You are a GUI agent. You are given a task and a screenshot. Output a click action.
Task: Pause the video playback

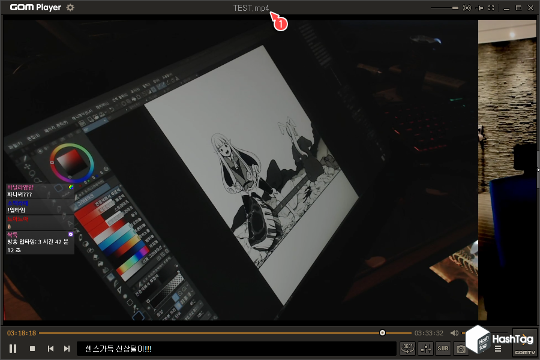click(x=13, y=349)
